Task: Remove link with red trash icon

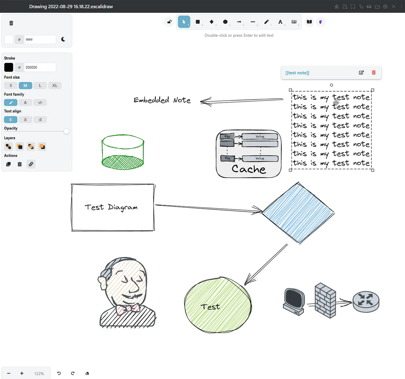Action: pyautogui.click(x=374, y=73)
